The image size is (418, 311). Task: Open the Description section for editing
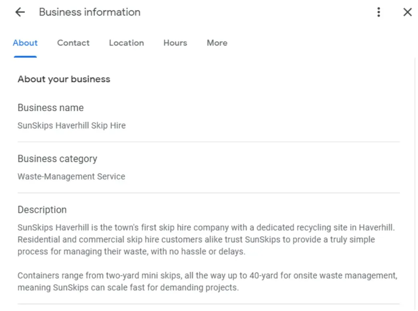point(42,209)
